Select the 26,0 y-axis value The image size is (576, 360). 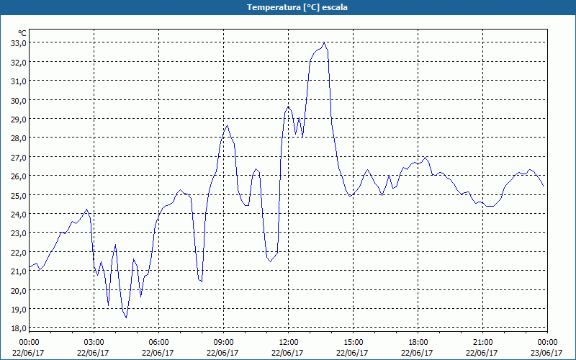pyautogui.click(x=19, y=176)
